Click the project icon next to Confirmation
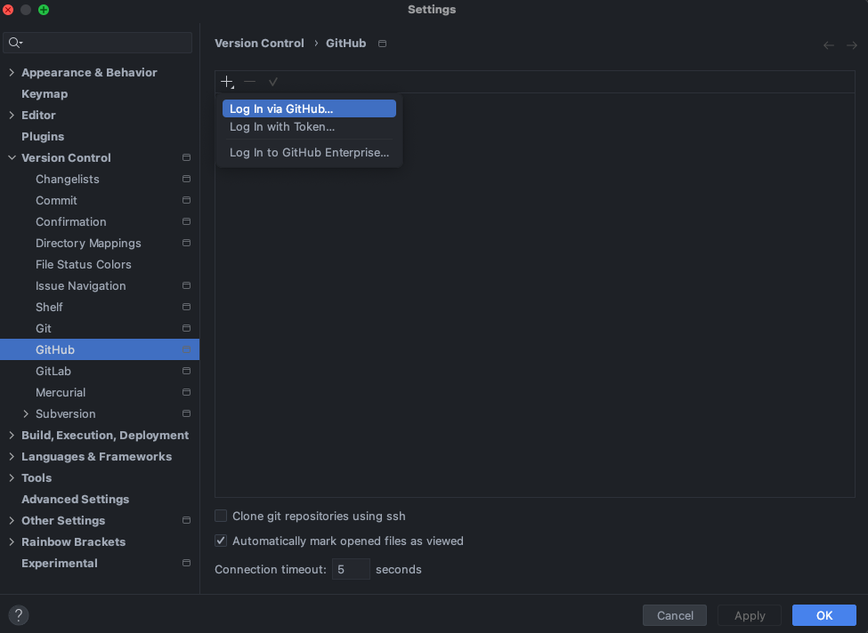The image size is (868, 633). coord(187,221)
